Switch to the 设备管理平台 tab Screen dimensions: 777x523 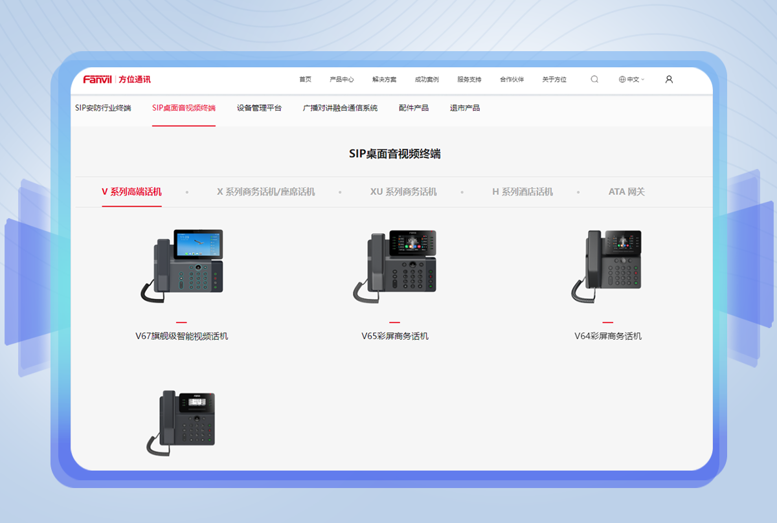[259, 108]
